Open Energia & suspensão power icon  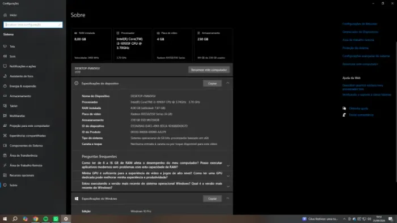coord(5,86)
